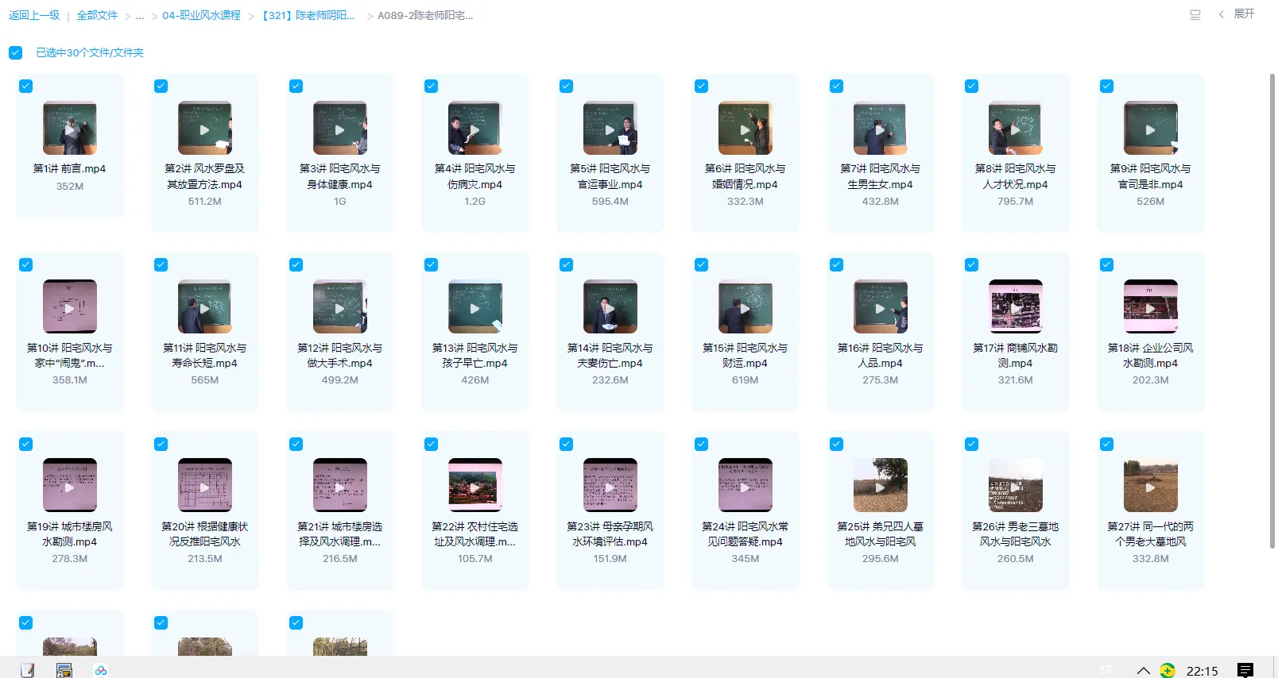Open the 04-职业风水课程 breadcrumb folder
Viewport: 1278px width, 678px height.
(201, 15)
